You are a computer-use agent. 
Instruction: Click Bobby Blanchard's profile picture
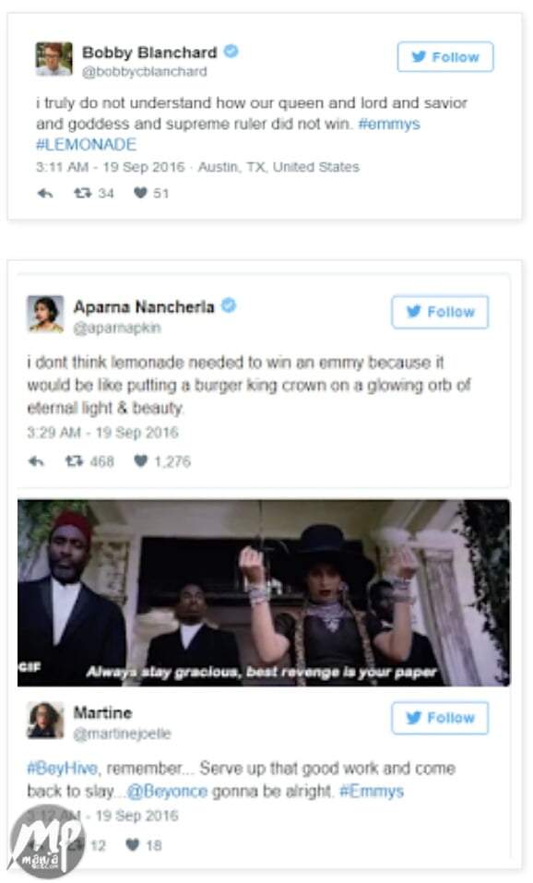pos(54,58)
